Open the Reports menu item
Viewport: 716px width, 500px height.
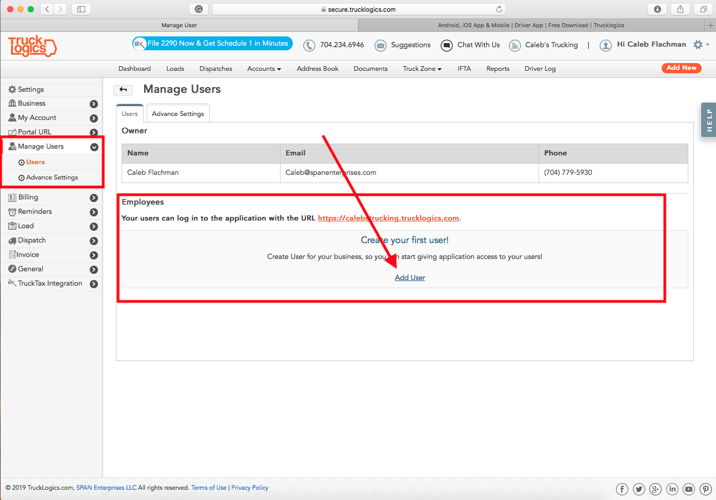(x=498, y=69)
